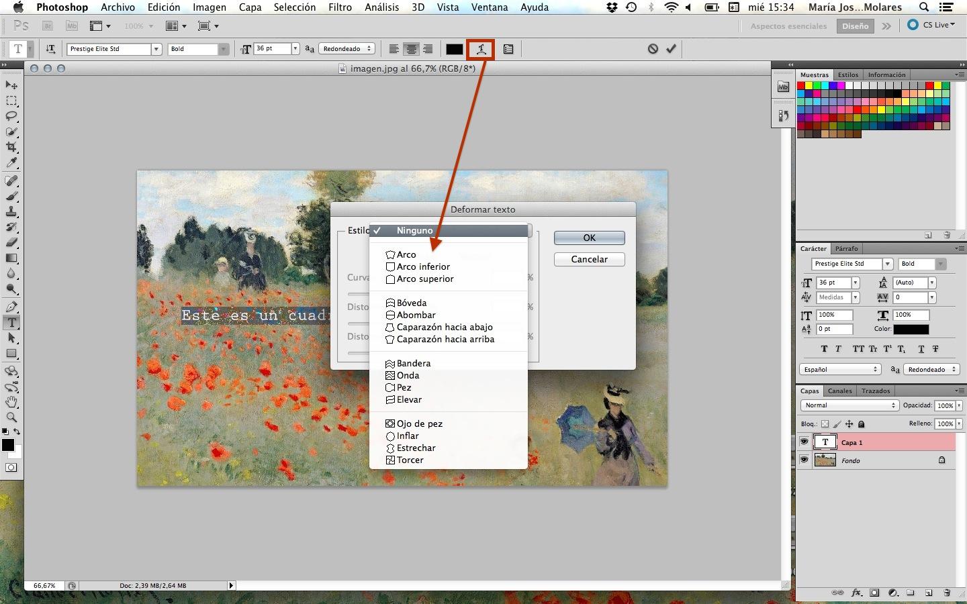Click the Cancelar button
Viewport: 967px width, 604px height.
pos(589,259)
